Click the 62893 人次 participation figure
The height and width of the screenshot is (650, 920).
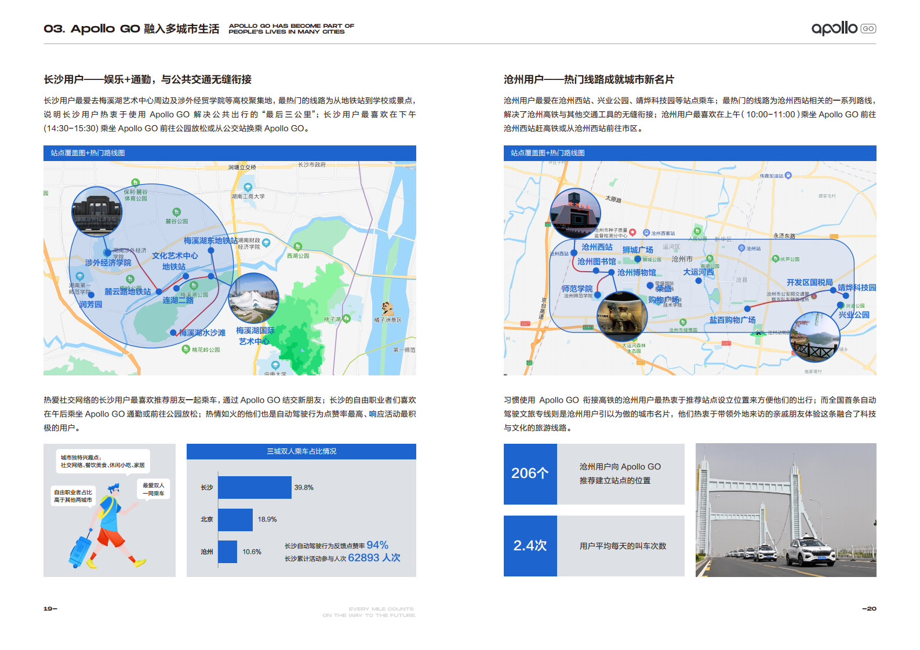374,558
